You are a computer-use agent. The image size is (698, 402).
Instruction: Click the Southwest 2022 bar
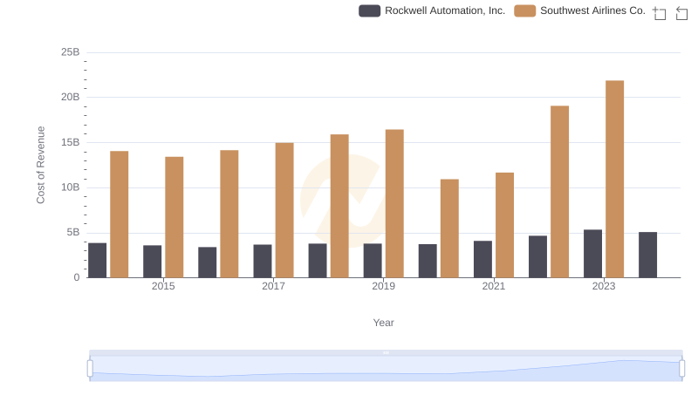tap(559, 192)
